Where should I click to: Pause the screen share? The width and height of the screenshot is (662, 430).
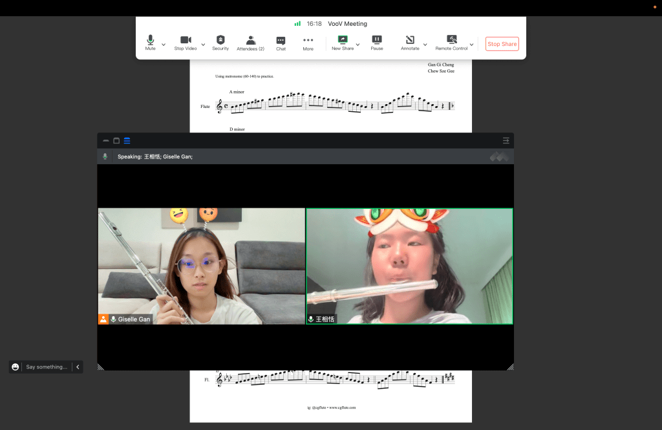(377, 43)
